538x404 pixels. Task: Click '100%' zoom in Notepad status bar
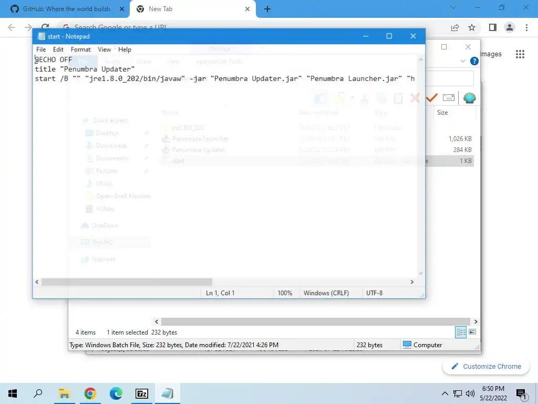click(285, 293)
